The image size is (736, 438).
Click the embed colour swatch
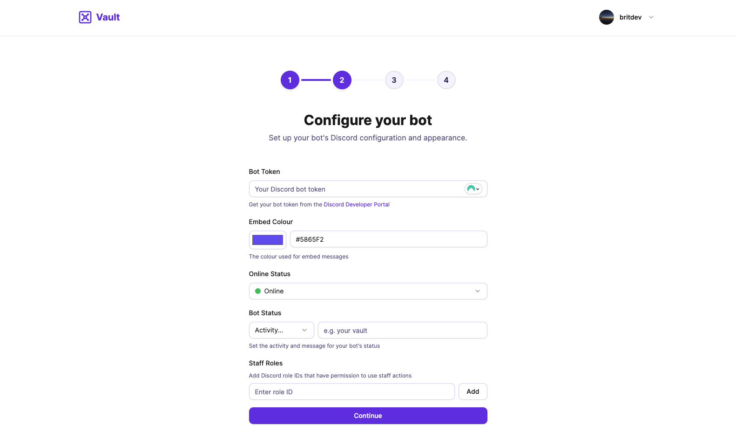(x=267, y=239)
